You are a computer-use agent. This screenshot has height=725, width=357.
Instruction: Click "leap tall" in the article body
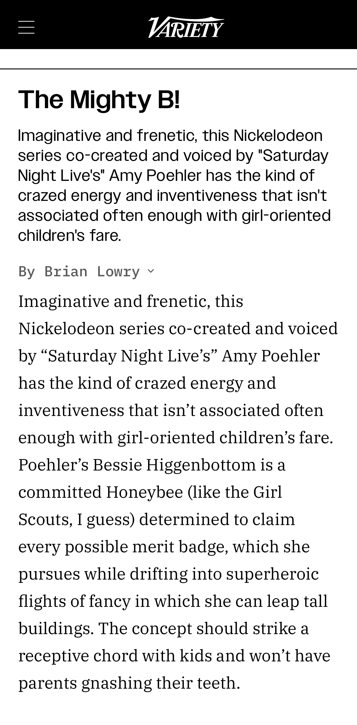coord(297,601)
